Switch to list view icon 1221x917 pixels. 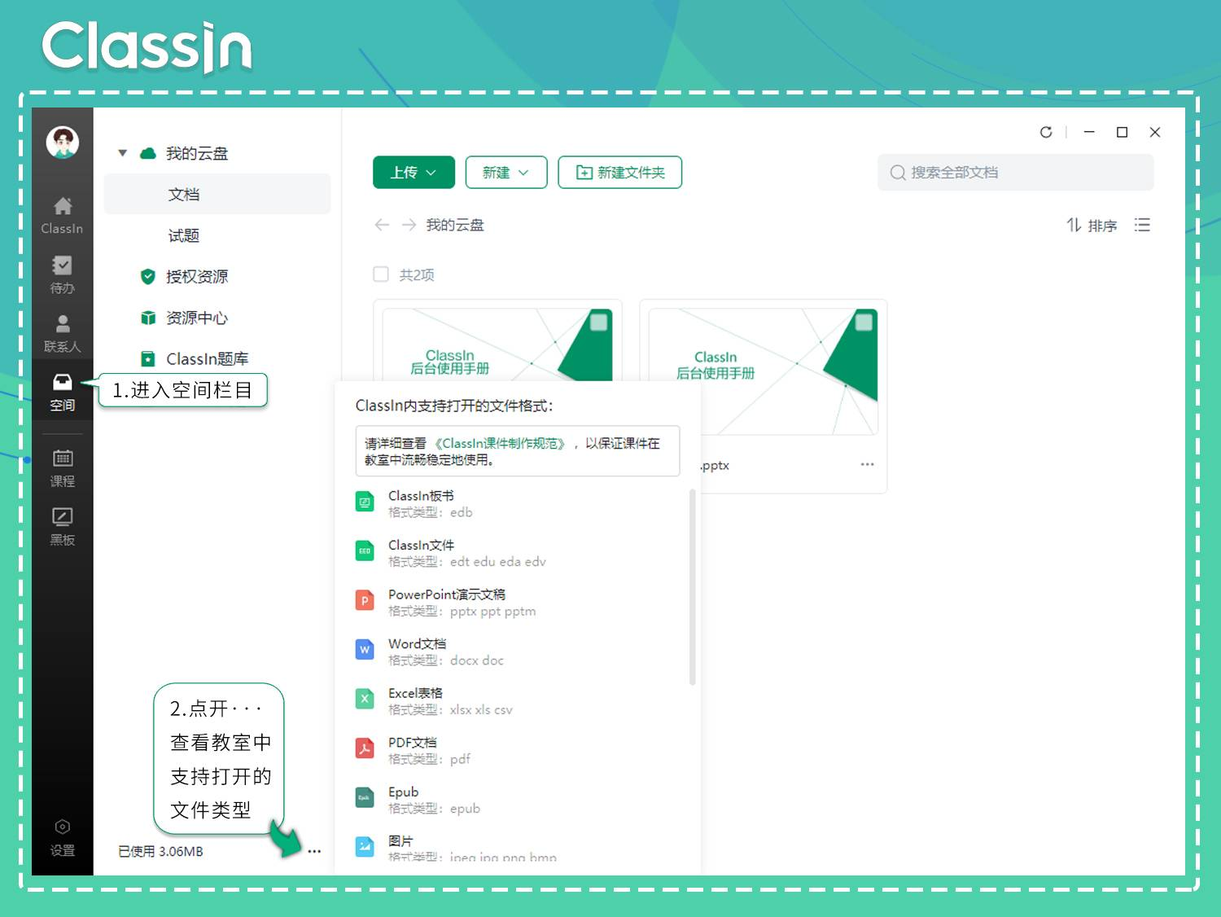[1142, 225]
